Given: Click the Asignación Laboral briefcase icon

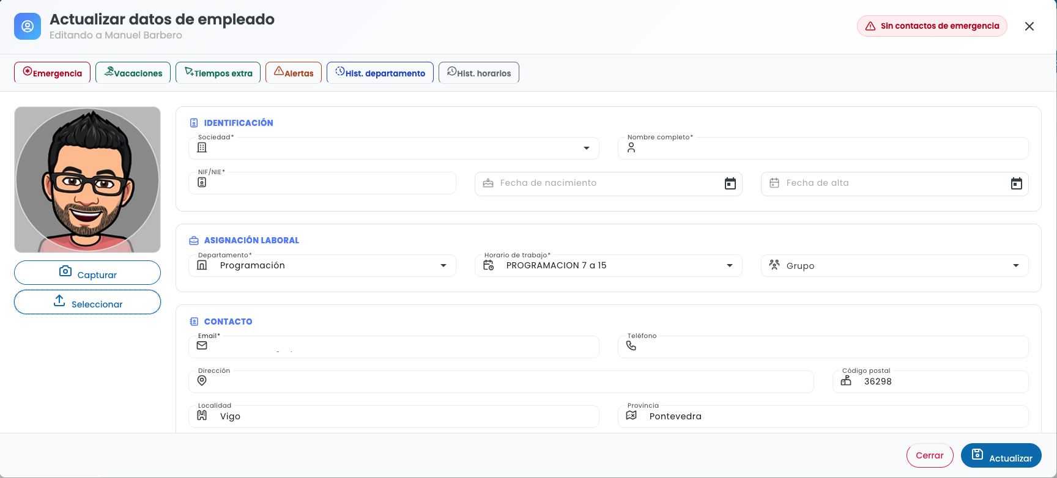Looking at the screenshot, I should click(194, 241).
